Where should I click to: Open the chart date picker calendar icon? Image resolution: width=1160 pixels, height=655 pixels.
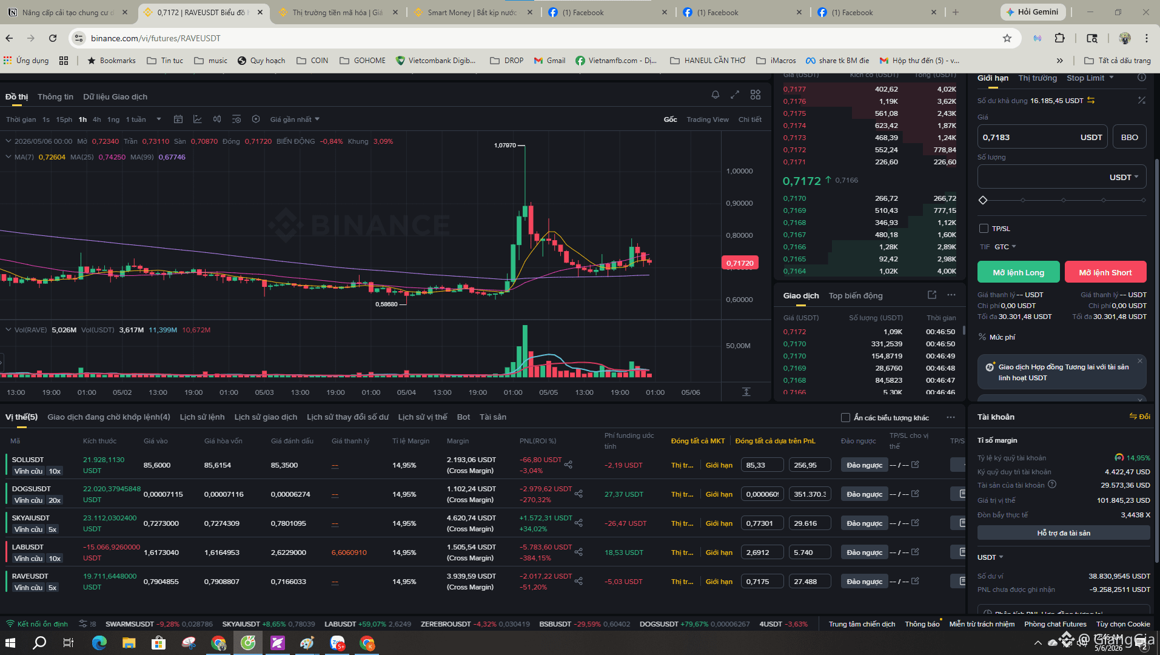click(178, 119)
